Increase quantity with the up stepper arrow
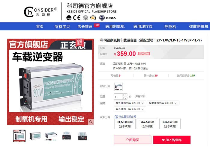This screenshot has height=147, width=210. [x=125, y=95]
